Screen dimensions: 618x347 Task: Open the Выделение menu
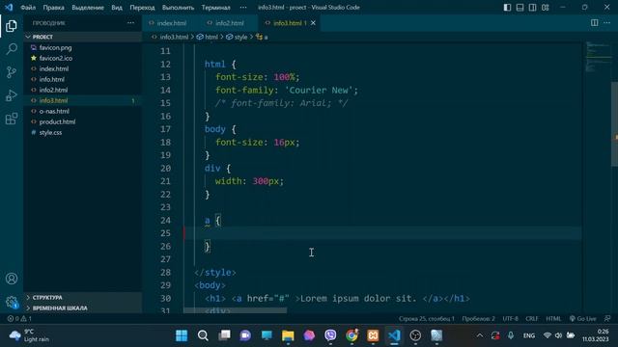(88, 7)
